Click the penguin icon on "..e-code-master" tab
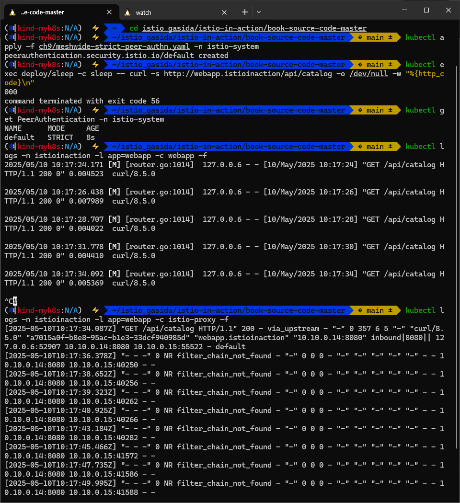This screenshot has width=460, height=503. [x=12, y=12]
